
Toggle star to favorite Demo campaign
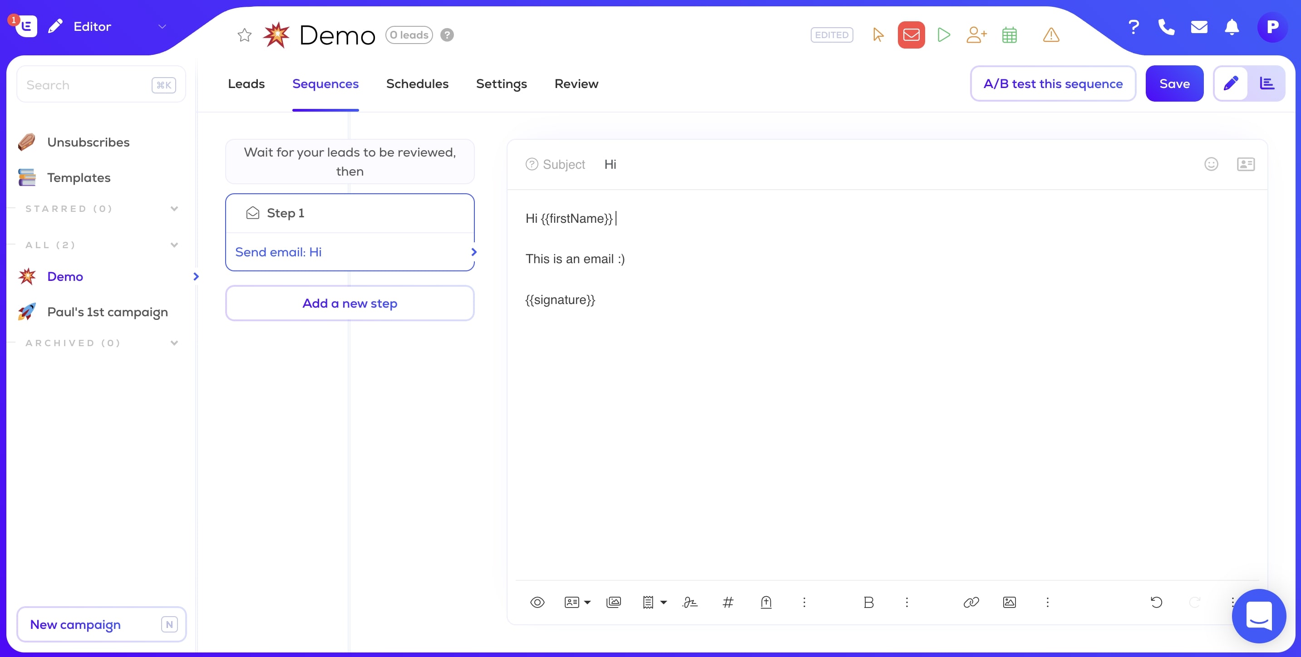[244, 35]
